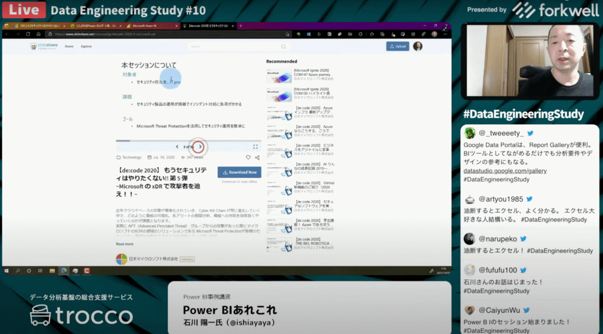The height and width of the screenshot is (334, 603).
Task: Click the Download Now button
Action: (x=239, y=172)
